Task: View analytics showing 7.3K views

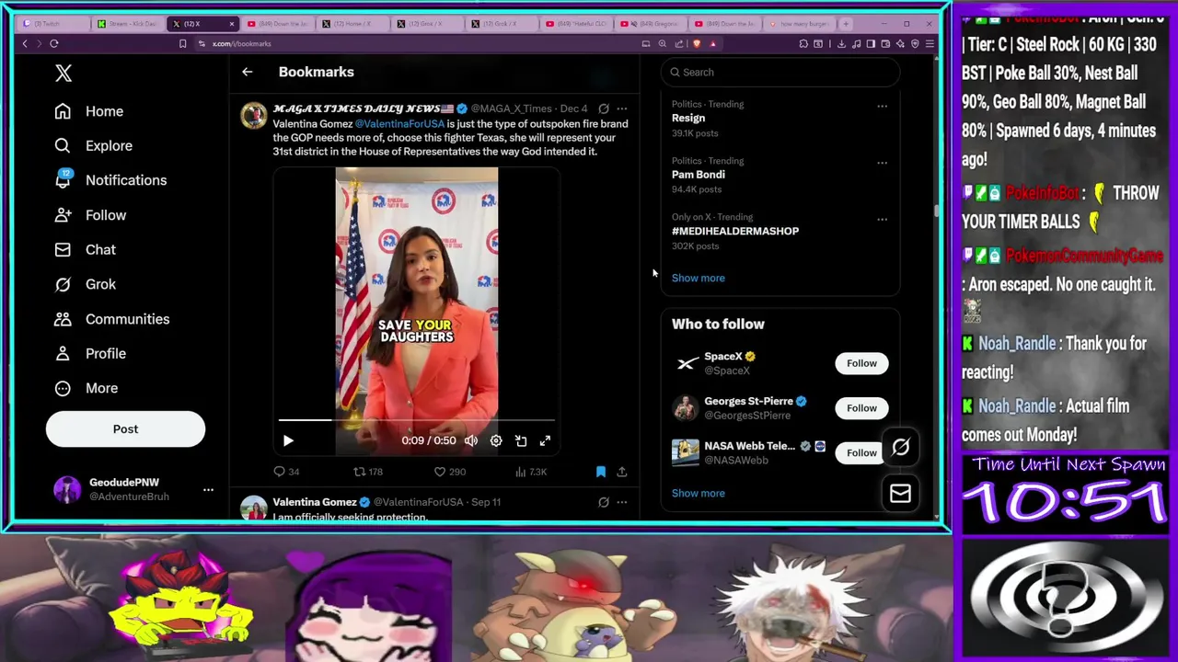Action: (x=532, y=472)
